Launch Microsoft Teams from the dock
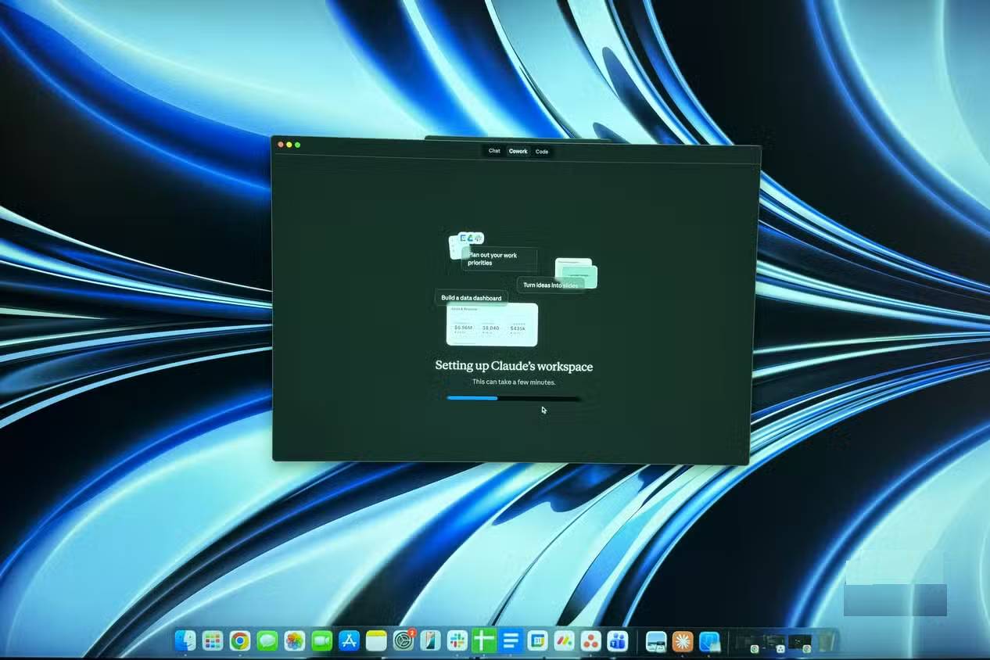This screenshot has width=990, height=660. pos(618,641)
